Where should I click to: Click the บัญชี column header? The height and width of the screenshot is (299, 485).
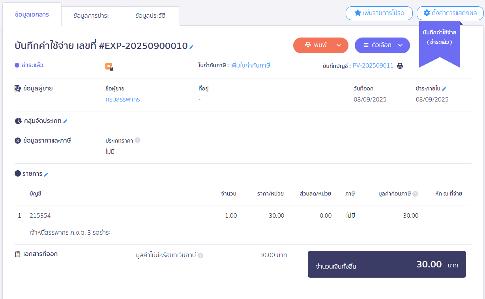36,194
